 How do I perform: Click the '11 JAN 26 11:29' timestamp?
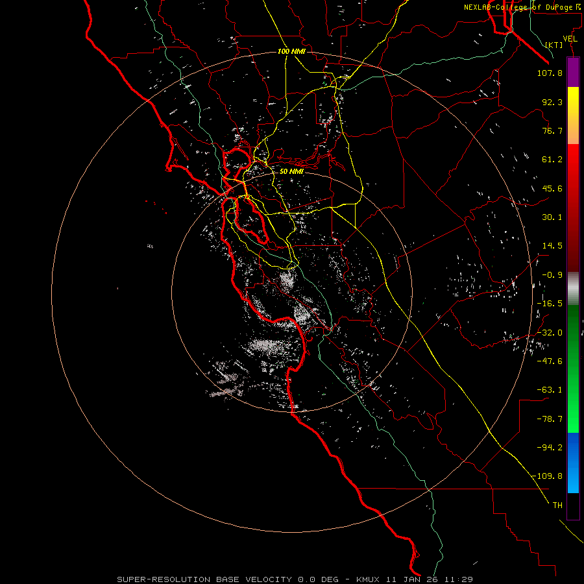(x=430, y=579)
